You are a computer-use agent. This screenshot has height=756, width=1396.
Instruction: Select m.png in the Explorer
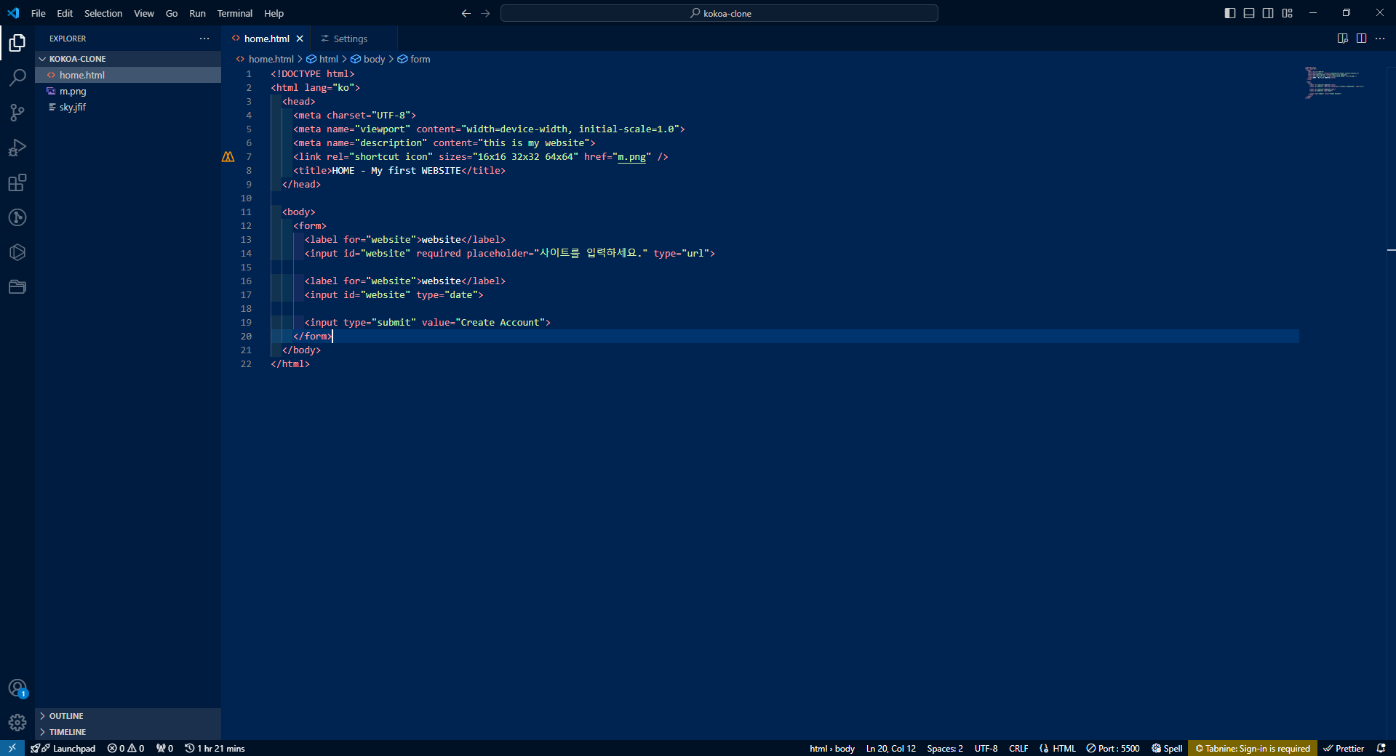pyautogui.click(x=128, y=91)
